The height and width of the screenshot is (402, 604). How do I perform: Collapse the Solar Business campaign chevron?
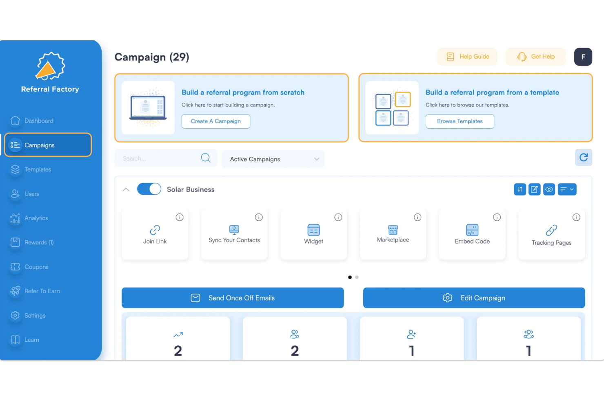coord(126,189)
